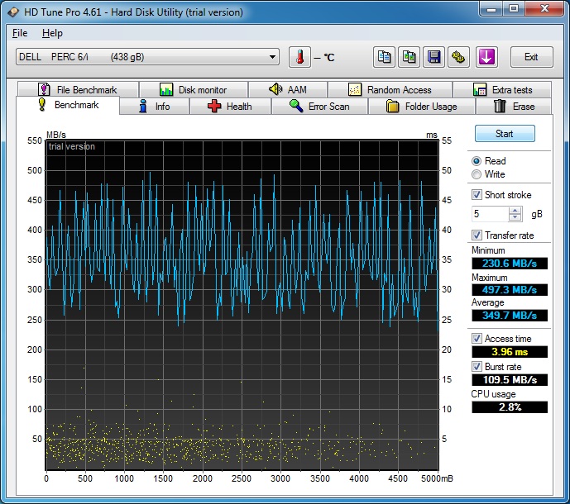Click the Maximum 497.3 MB/s value
This screenshot has height=504, width=570.
pyautogui.click(x=510, y=290)
